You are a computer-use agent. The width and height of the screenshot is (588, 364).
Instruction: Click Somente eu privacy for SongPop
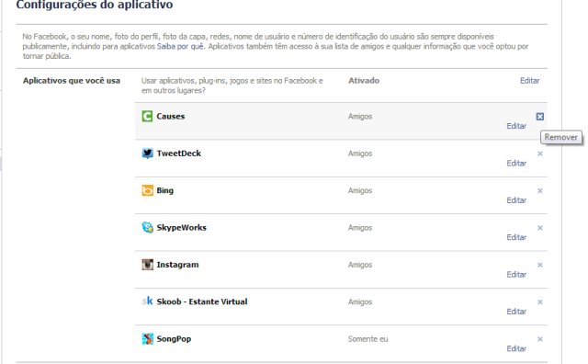tap(367, 339)
